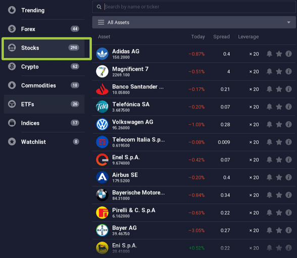
Task: Set price alert bell for Adidas AG
Action: (x=269, y=54)
